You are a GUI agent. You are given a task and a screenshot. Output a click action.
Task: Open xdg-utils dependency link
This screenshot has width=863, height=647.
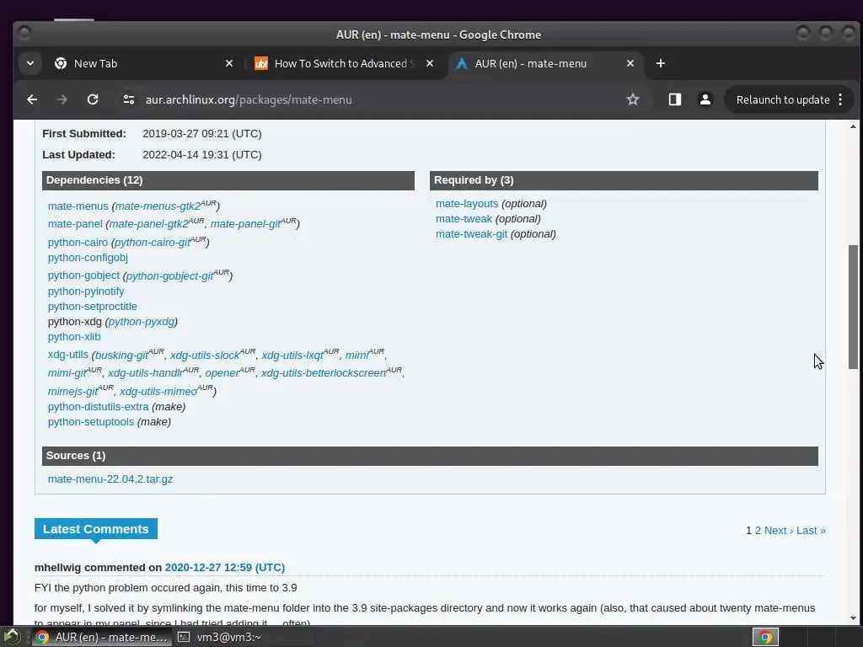click(67, 355)
